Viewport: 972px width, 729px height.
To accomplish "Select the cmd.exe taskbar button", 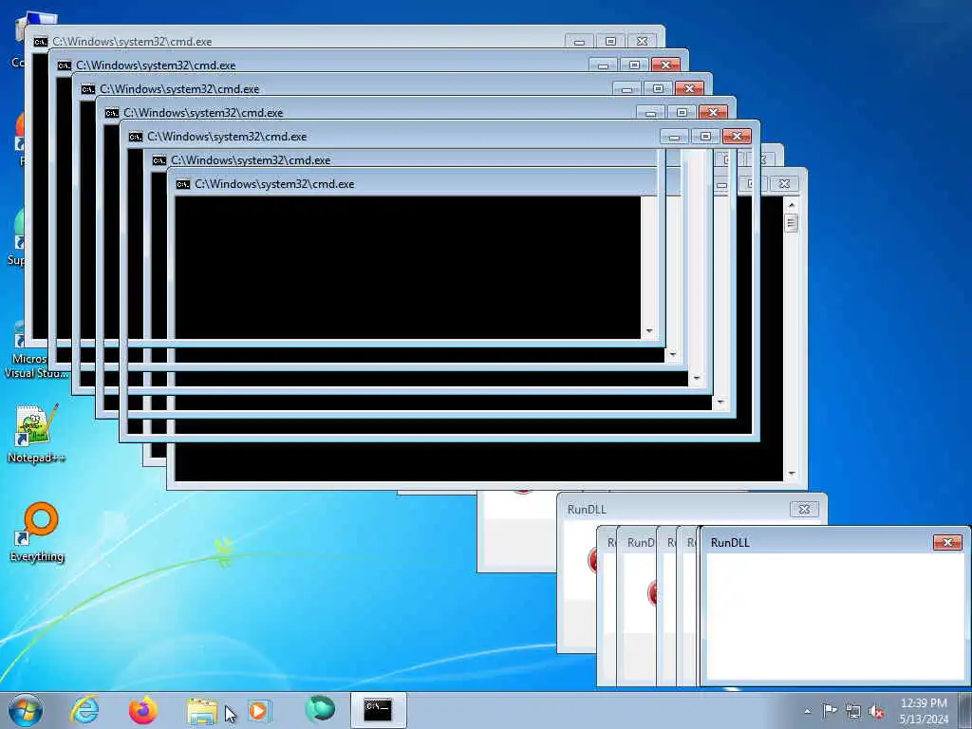I will click(378, 710).
